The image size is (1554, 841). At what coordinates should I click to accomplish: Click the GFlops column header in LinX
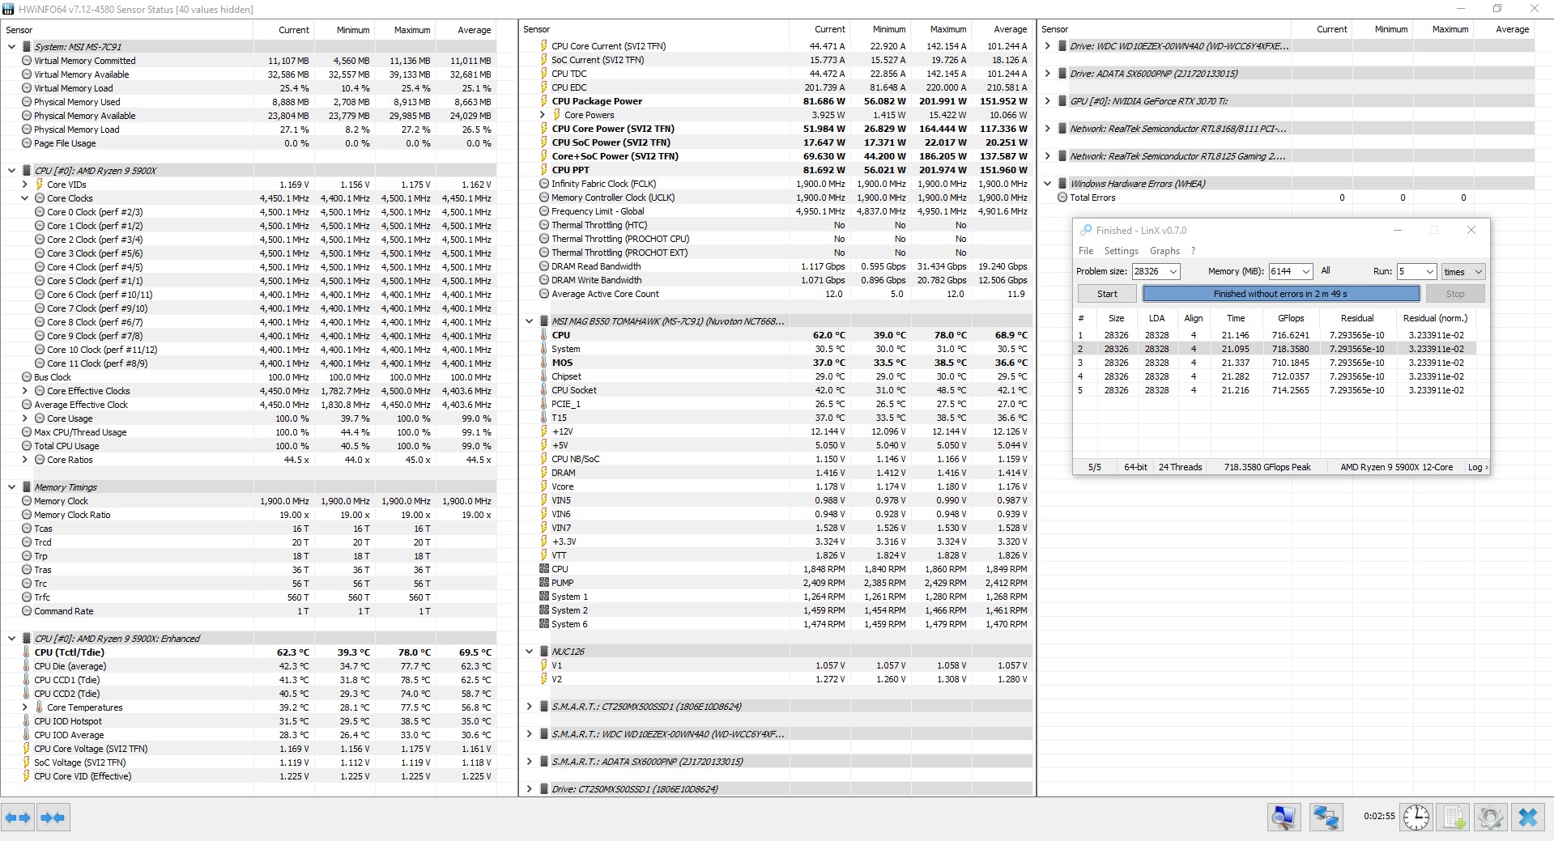pyautogui.click(x=1291, y=318)
